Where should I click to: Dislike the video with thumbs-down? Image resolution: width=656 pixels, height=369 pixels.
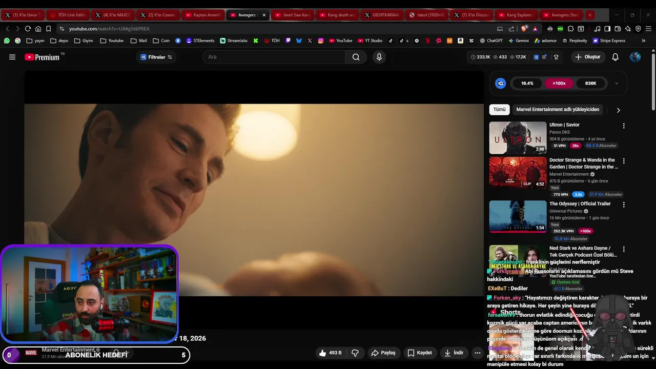pos(355,353)
